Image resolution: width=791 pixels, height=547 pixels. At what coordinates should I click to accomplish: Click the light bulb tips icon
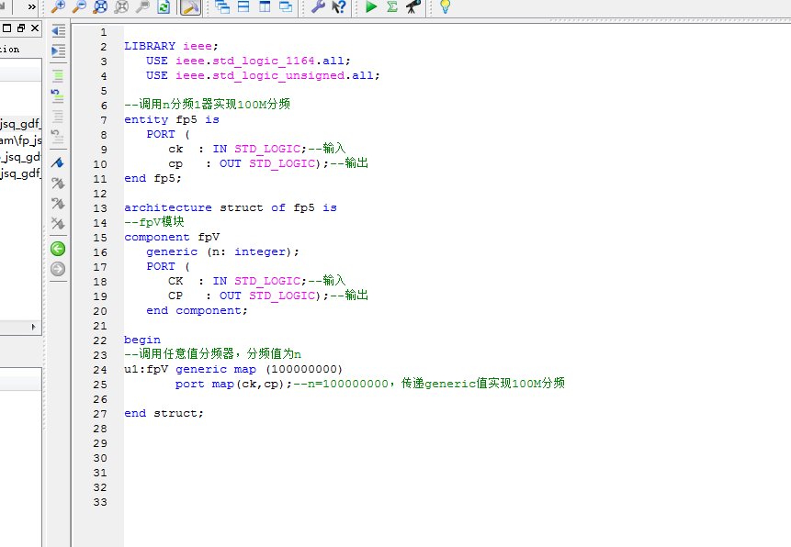coord(445,7)
